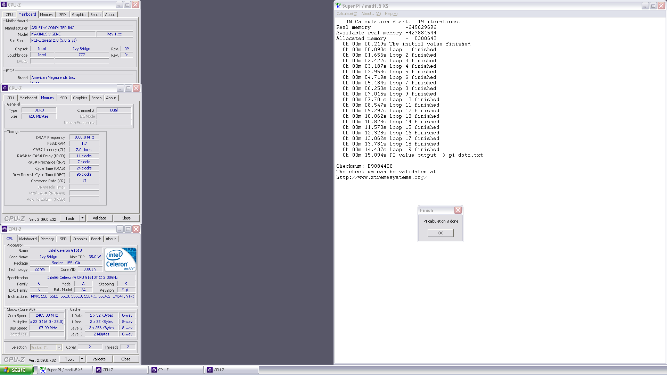Screen dimensions: 667x375
Task: Select Bench tab in Memory CPU-Z window
Action: pyautogui.click(x=97, y=98)
